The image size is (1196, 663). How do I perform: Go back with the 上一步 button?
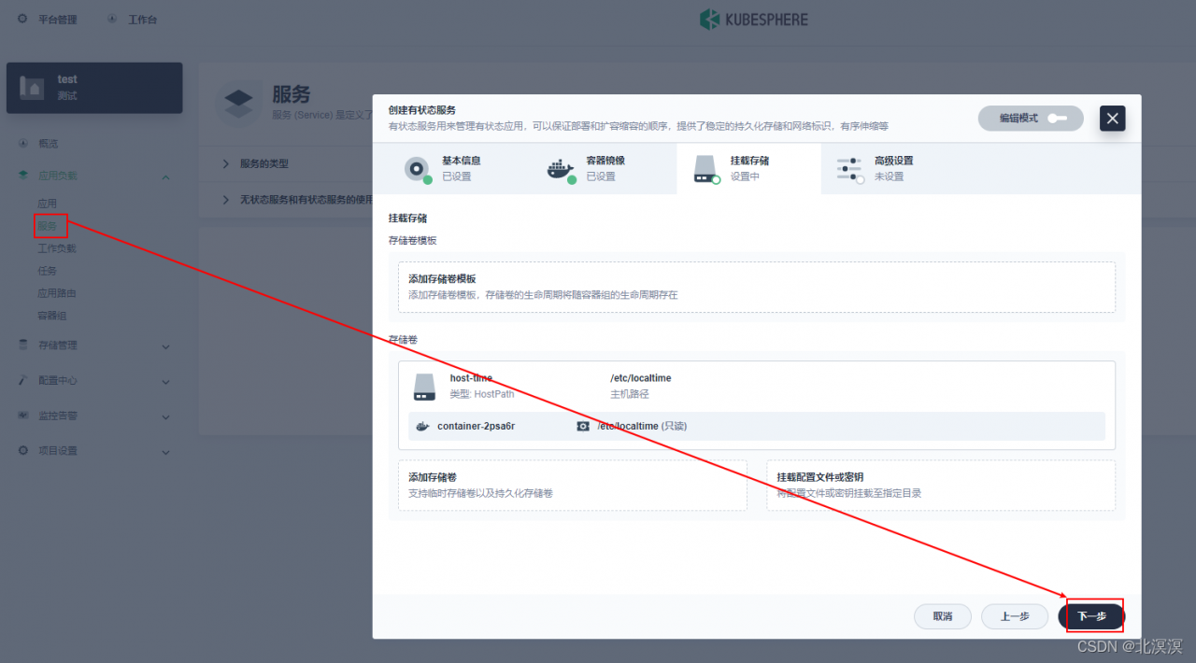click(1015, 616)
